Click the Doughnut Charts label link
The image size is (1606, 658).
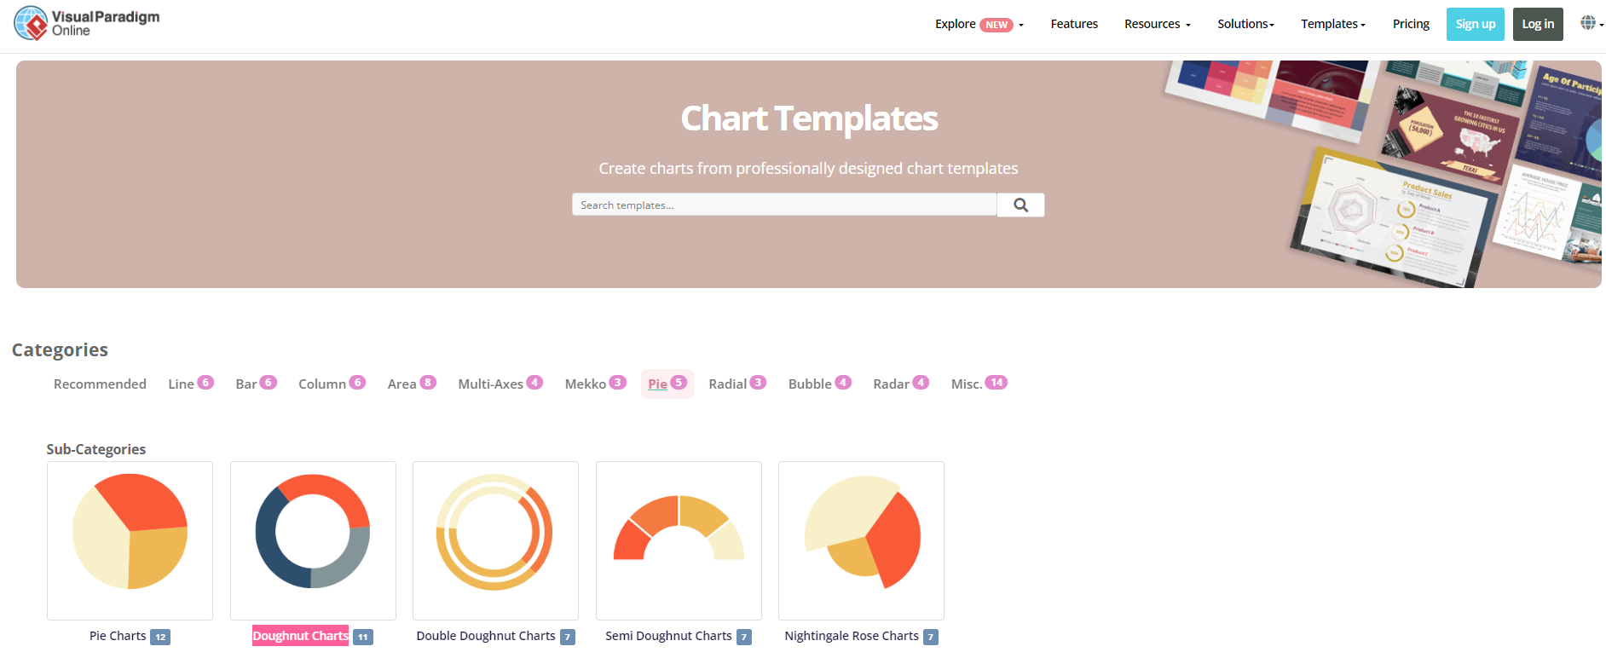pyautogui.click(x=300, y=636)
